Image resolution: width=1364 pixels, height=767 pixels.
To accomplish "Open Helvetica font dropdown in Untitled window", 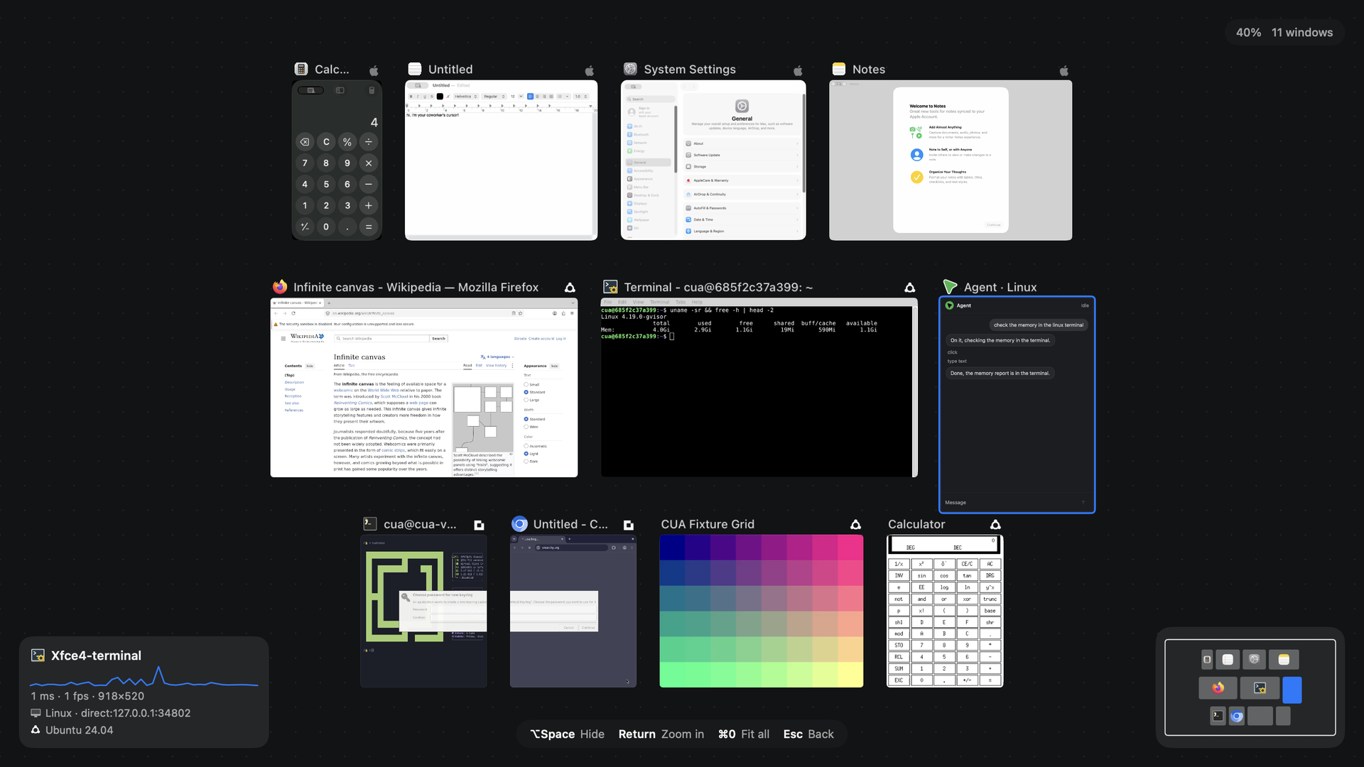I will click(x=465, y=97).
